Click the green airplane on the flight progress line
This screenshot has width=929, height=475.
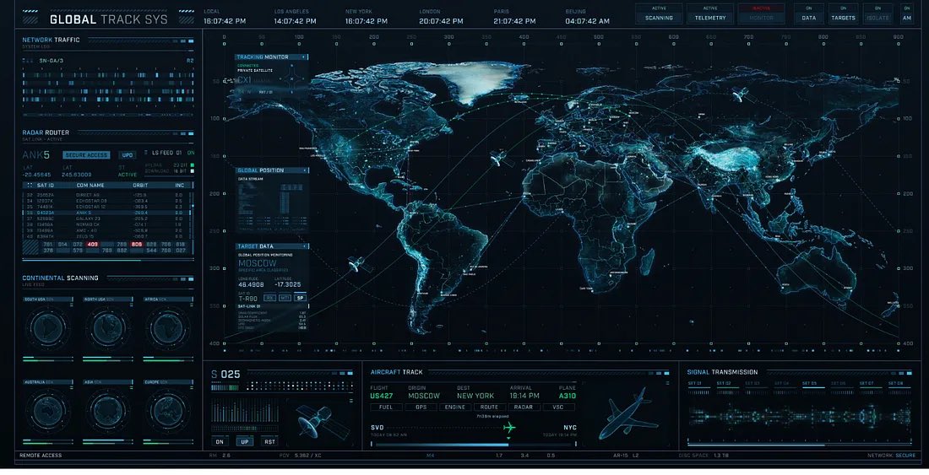tap(509, 428)
